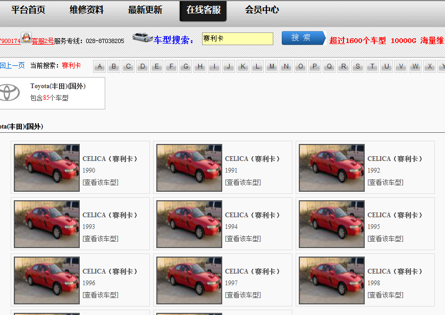Open the 1992 Celica car thumbnail

(x=332, y=167)
